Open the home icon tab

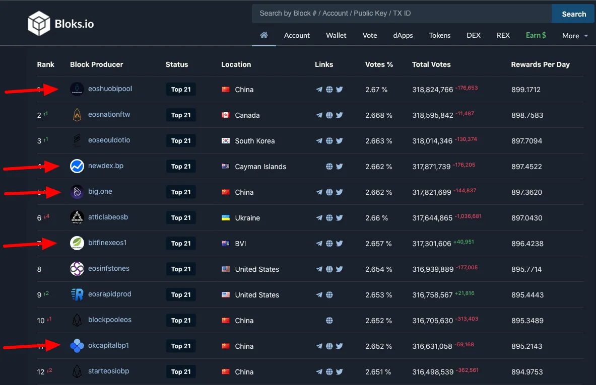264,35
